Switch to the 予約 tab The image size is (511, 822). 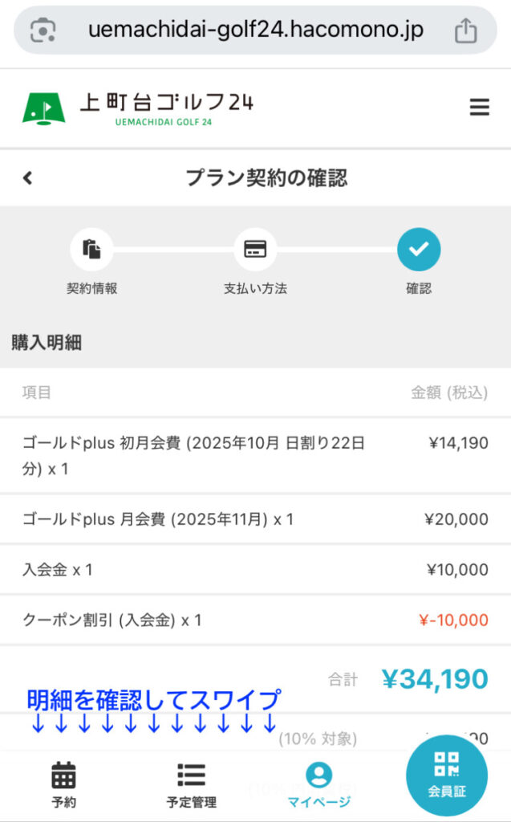coord(63,784)
